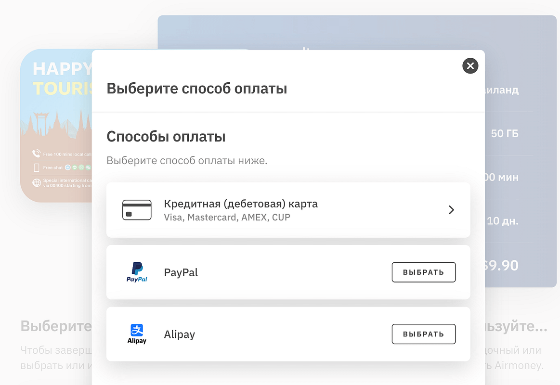Choose ВЫБРАТЬ next to Alipay

pyautogui.click(x=424, y=334)
